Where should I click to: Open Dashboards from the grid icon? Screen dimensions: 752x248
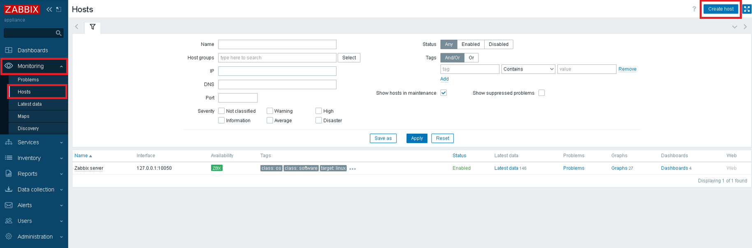[9, 50]
